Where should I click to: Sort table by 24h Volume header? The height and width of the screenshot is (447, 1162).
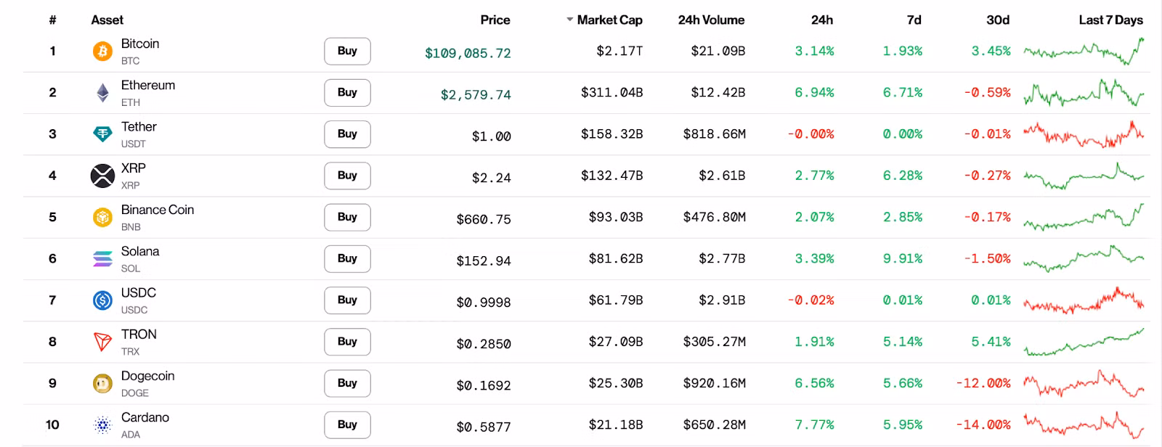click(711, 20)
